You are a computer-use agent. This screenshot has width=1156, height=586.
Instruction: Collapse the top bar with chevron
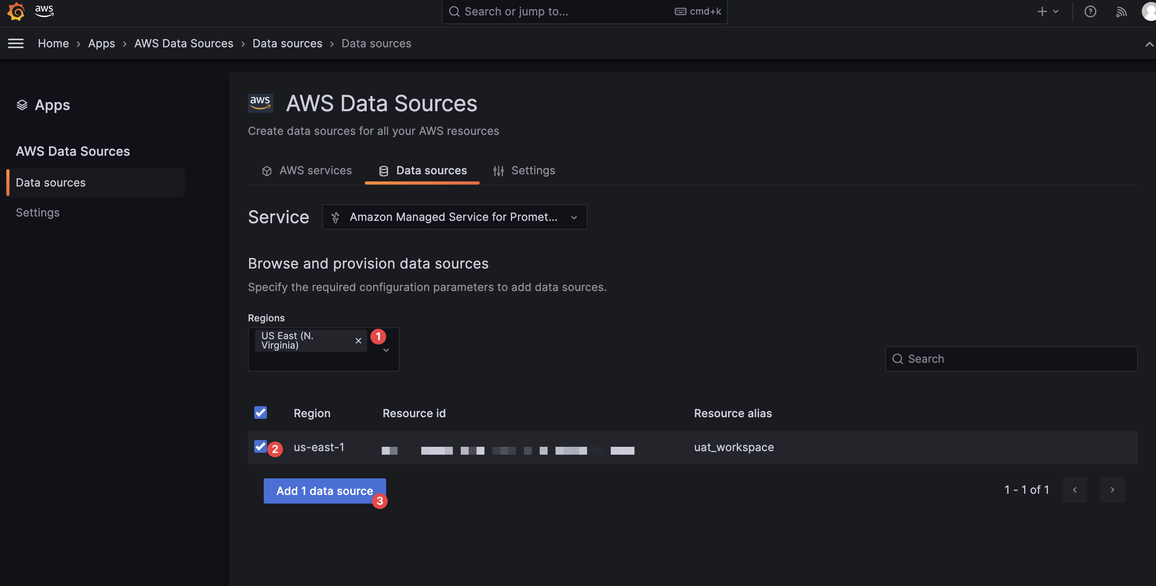pos(1149,44)
